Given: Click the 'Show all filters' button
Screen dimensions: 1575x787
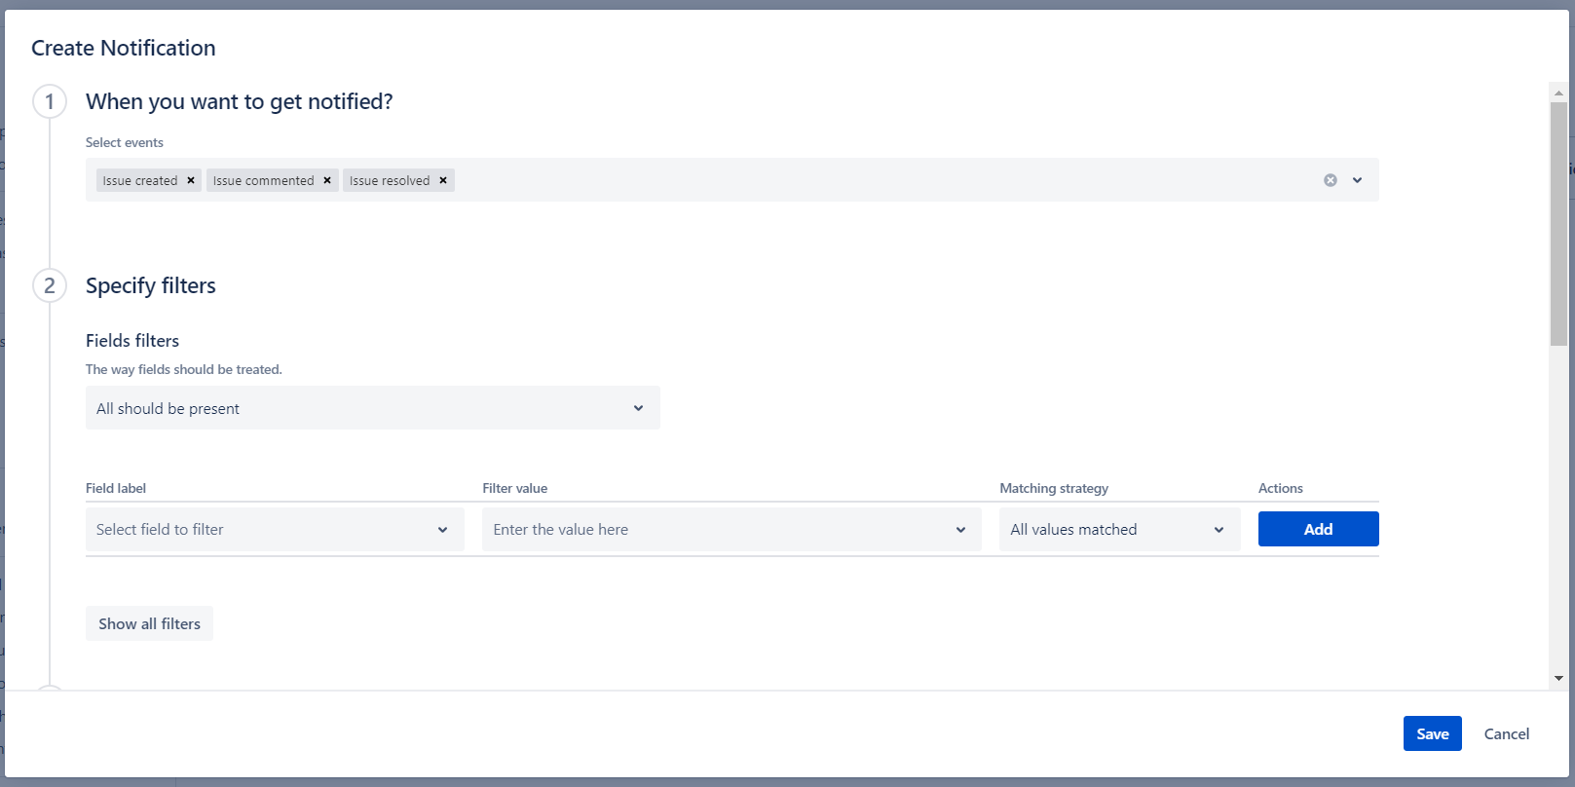Looking at the screenshot, I should click(x=149, y=624).
